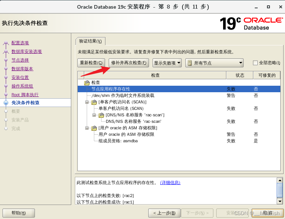This screenshot has height=219, width=285.
Task: Click the 取消 button
Action: tap(268, 213)
